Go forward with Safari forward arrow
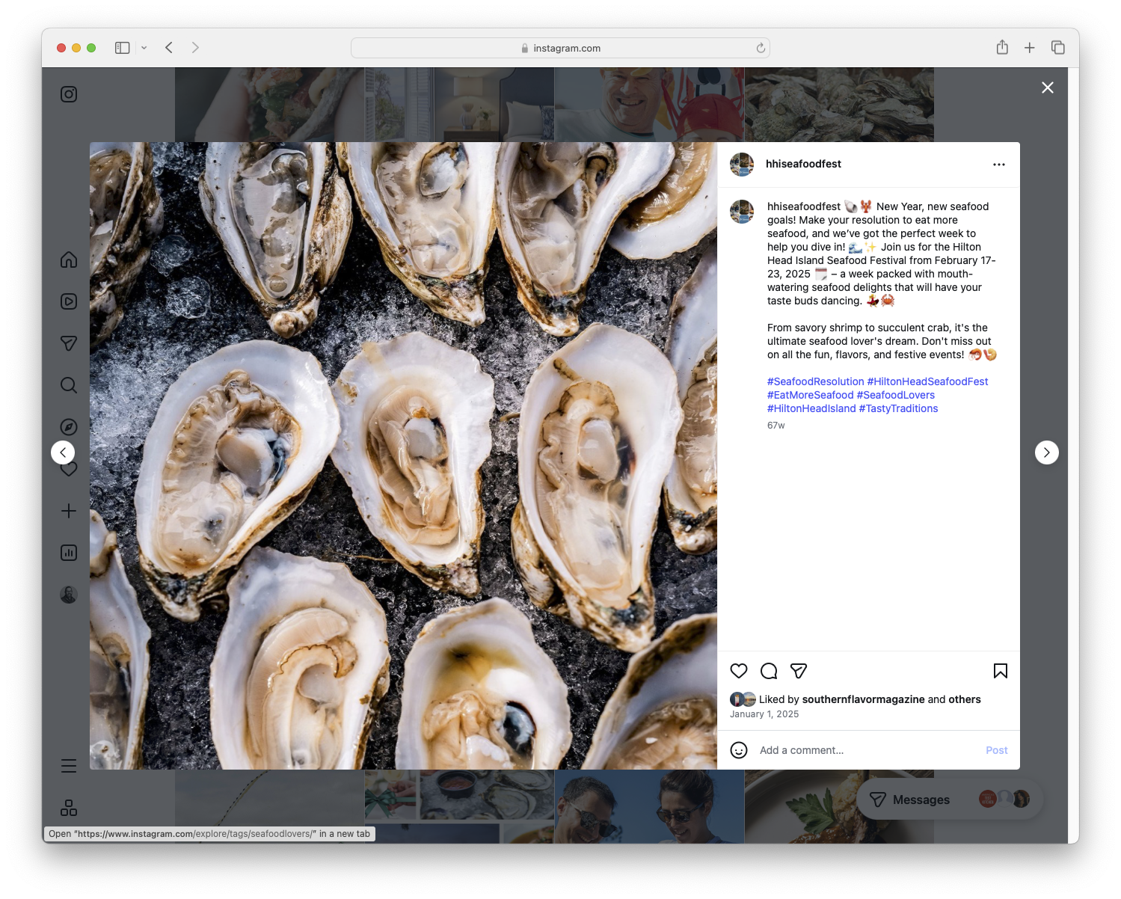 pos(195,48)
